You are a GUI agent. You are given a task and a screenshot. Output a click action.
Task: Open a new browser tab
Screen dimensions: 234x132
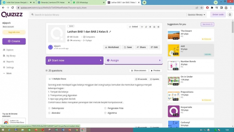pyautogui.click(x=144, y=2)
